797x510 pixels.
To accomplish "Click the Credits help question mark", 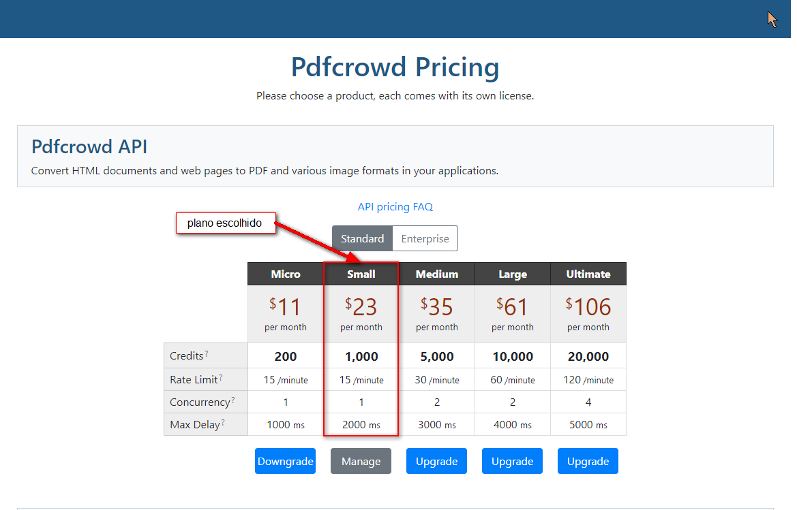I will coord(207,353).
